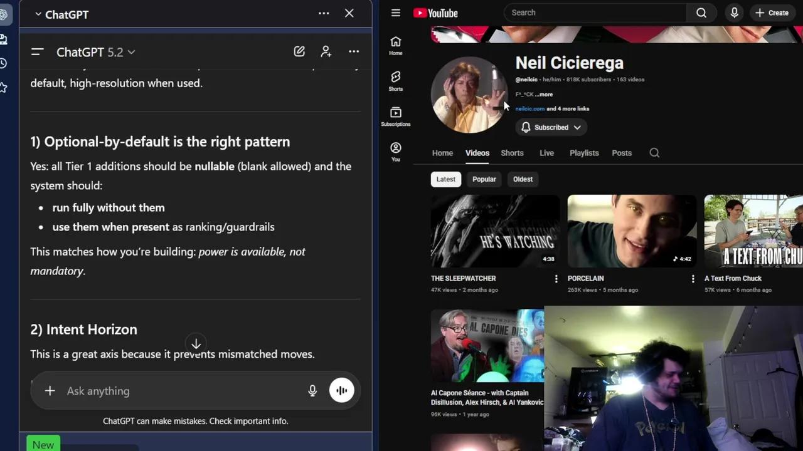Open the channel Posts tab

tap(622, 153)
